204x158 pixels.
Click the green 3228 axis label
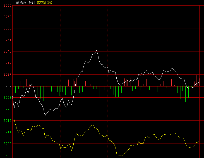(x=8, y=98)
